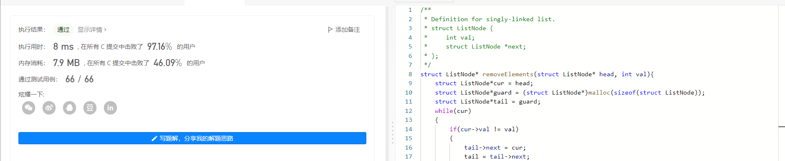Click code line number 1
785x161 pixels.
(x=410, y=10)
